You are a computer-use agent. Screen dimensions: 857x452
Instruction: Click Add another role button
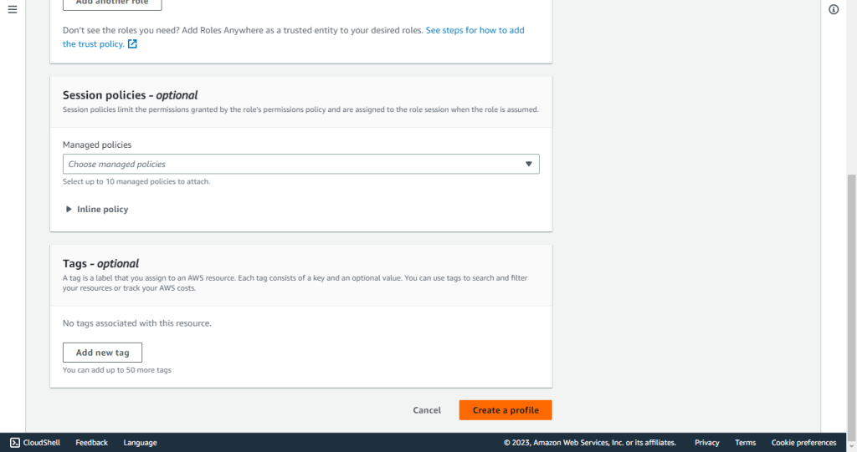coord(112,3)
